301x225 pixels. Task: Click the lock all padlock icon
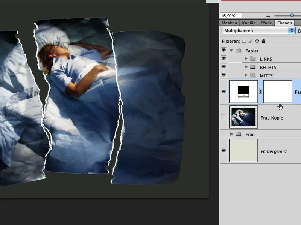[264, 41]
